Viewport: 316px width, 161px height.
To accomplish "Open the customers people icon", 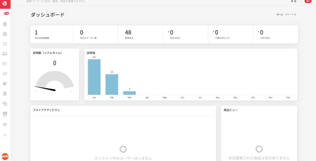I will [5, 54].
